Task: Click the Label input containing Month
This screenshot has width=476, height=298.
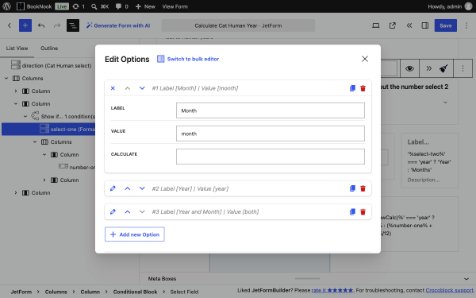Action: click(271, 110)
